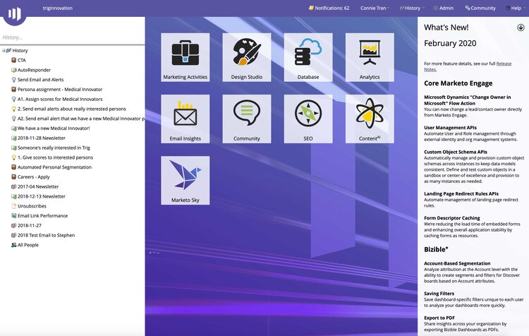Image resolution: width=529 pixels, height=336 pixels.
Task: Click the people icon beside All People
Action: pos(14,245)
